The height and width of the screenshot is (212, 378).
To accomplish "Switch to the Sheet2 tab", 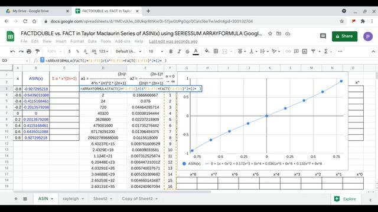I will click(100, 199).
